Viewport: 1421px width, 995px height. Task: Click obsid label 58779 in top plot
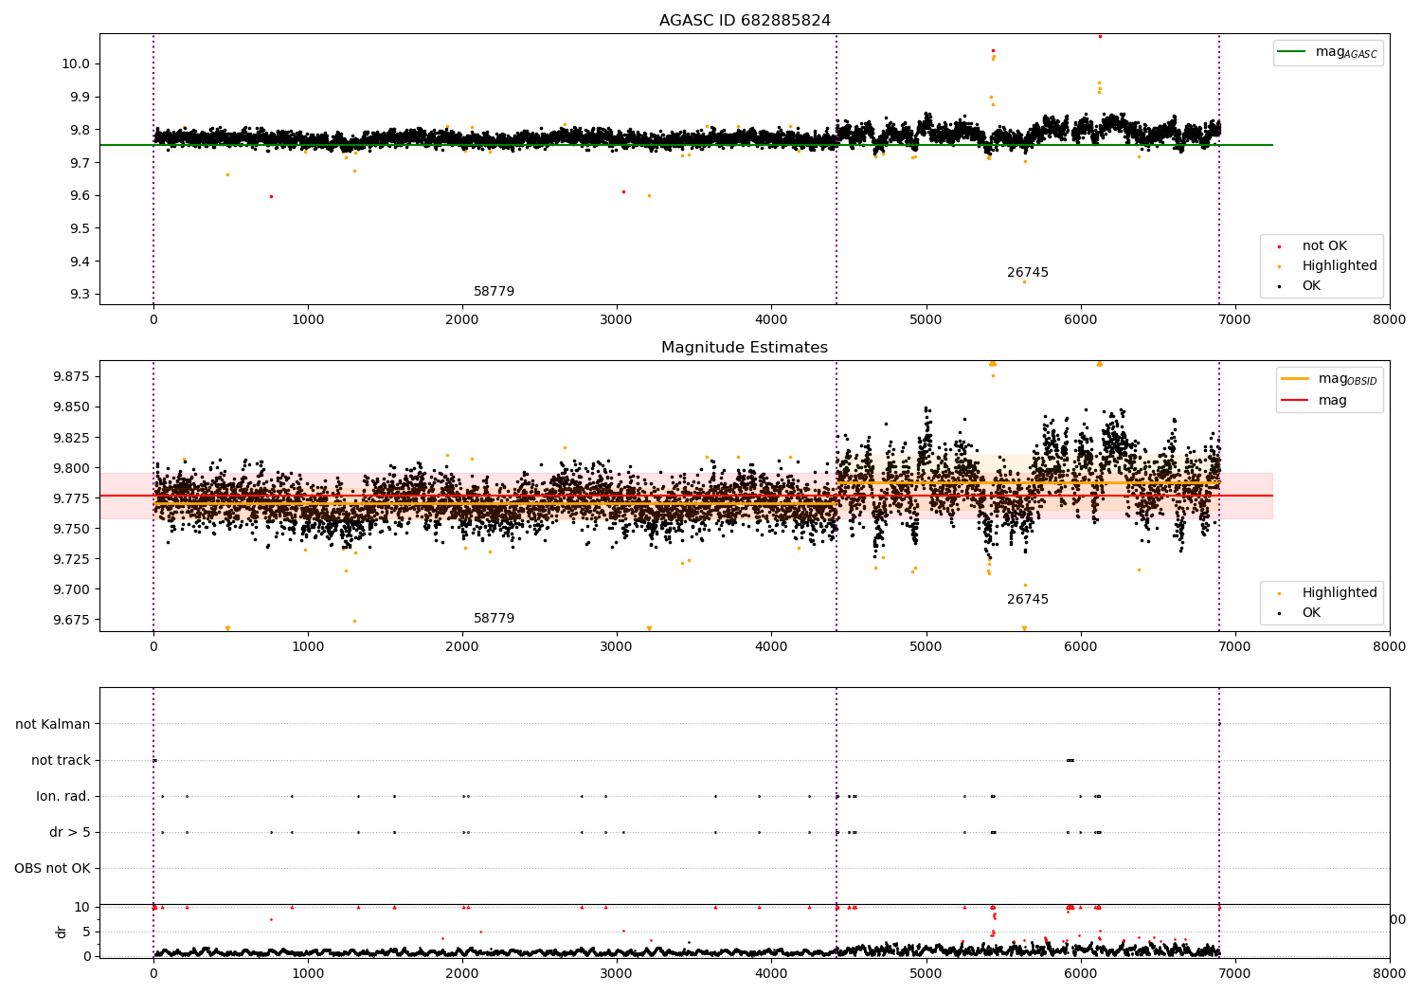(x=495, y=292)
